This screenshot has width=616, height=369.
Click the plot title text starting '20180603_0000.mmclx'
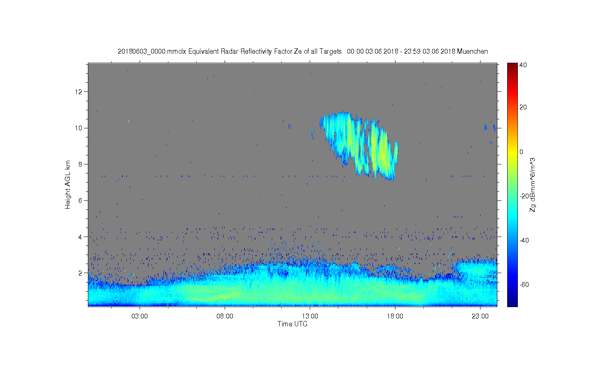point(303,51)
